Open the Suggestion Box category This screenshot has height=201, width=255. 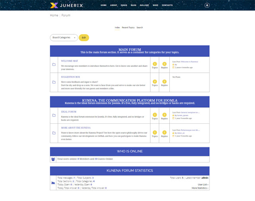[71, 77]
